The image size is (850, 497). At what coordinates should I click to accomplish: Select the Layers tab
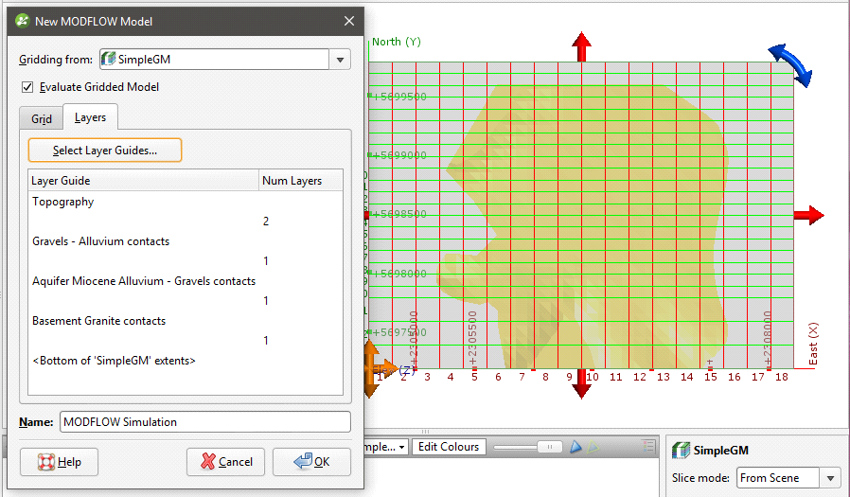90,118
